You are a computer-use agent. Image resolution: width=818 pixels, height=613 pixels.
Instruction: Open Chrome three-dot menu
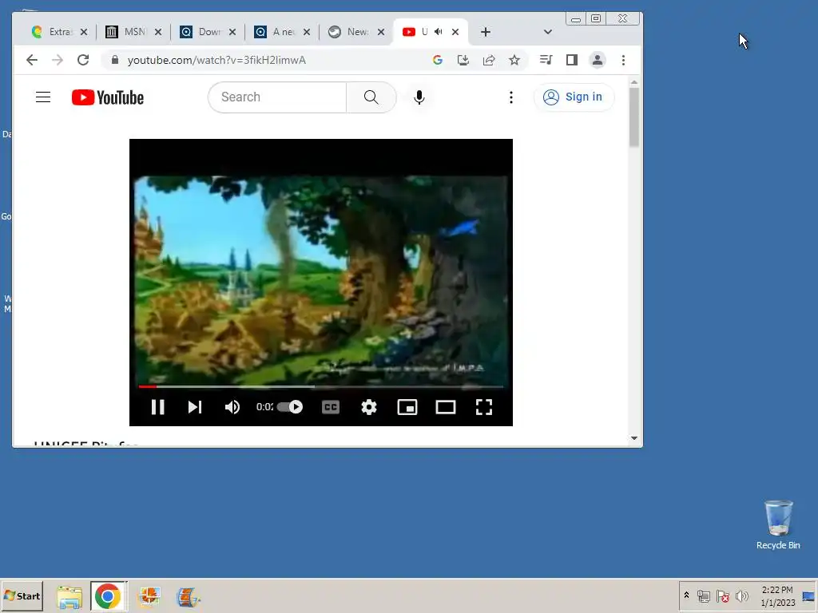click(x=623, y=60)
